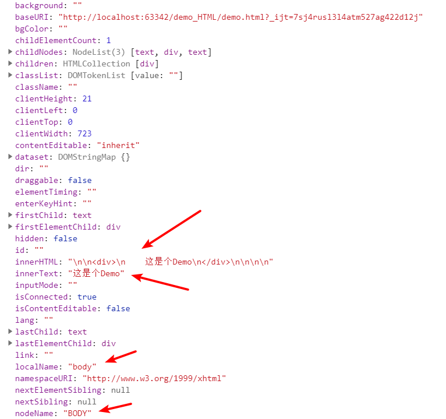
Task: Expand the childNodes NodeList entry
Action: 10,52
